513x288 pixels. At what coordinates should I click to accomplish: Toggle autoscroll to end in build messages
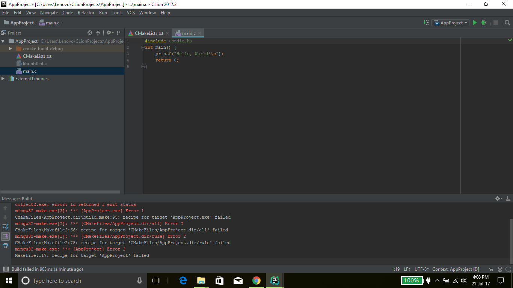pos(5,236)
